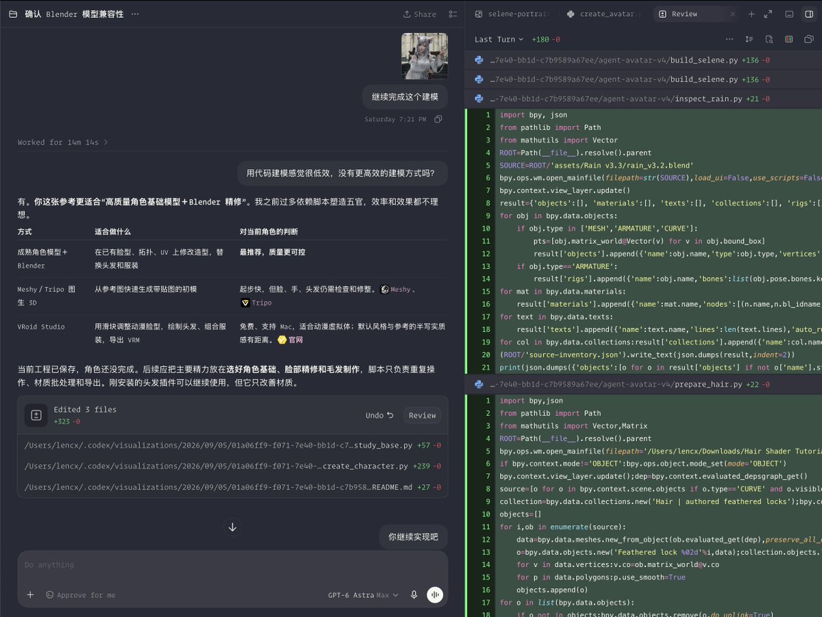Click the Share button

(x=419, y=14)
